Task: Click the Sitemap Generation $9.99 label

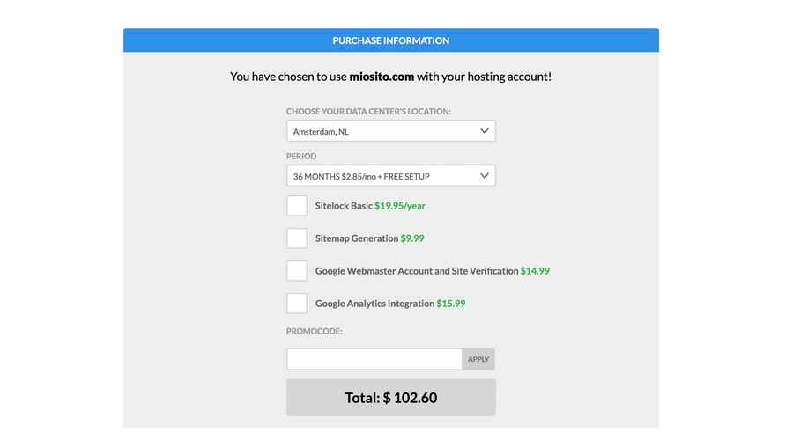Action: coord(370,238)
